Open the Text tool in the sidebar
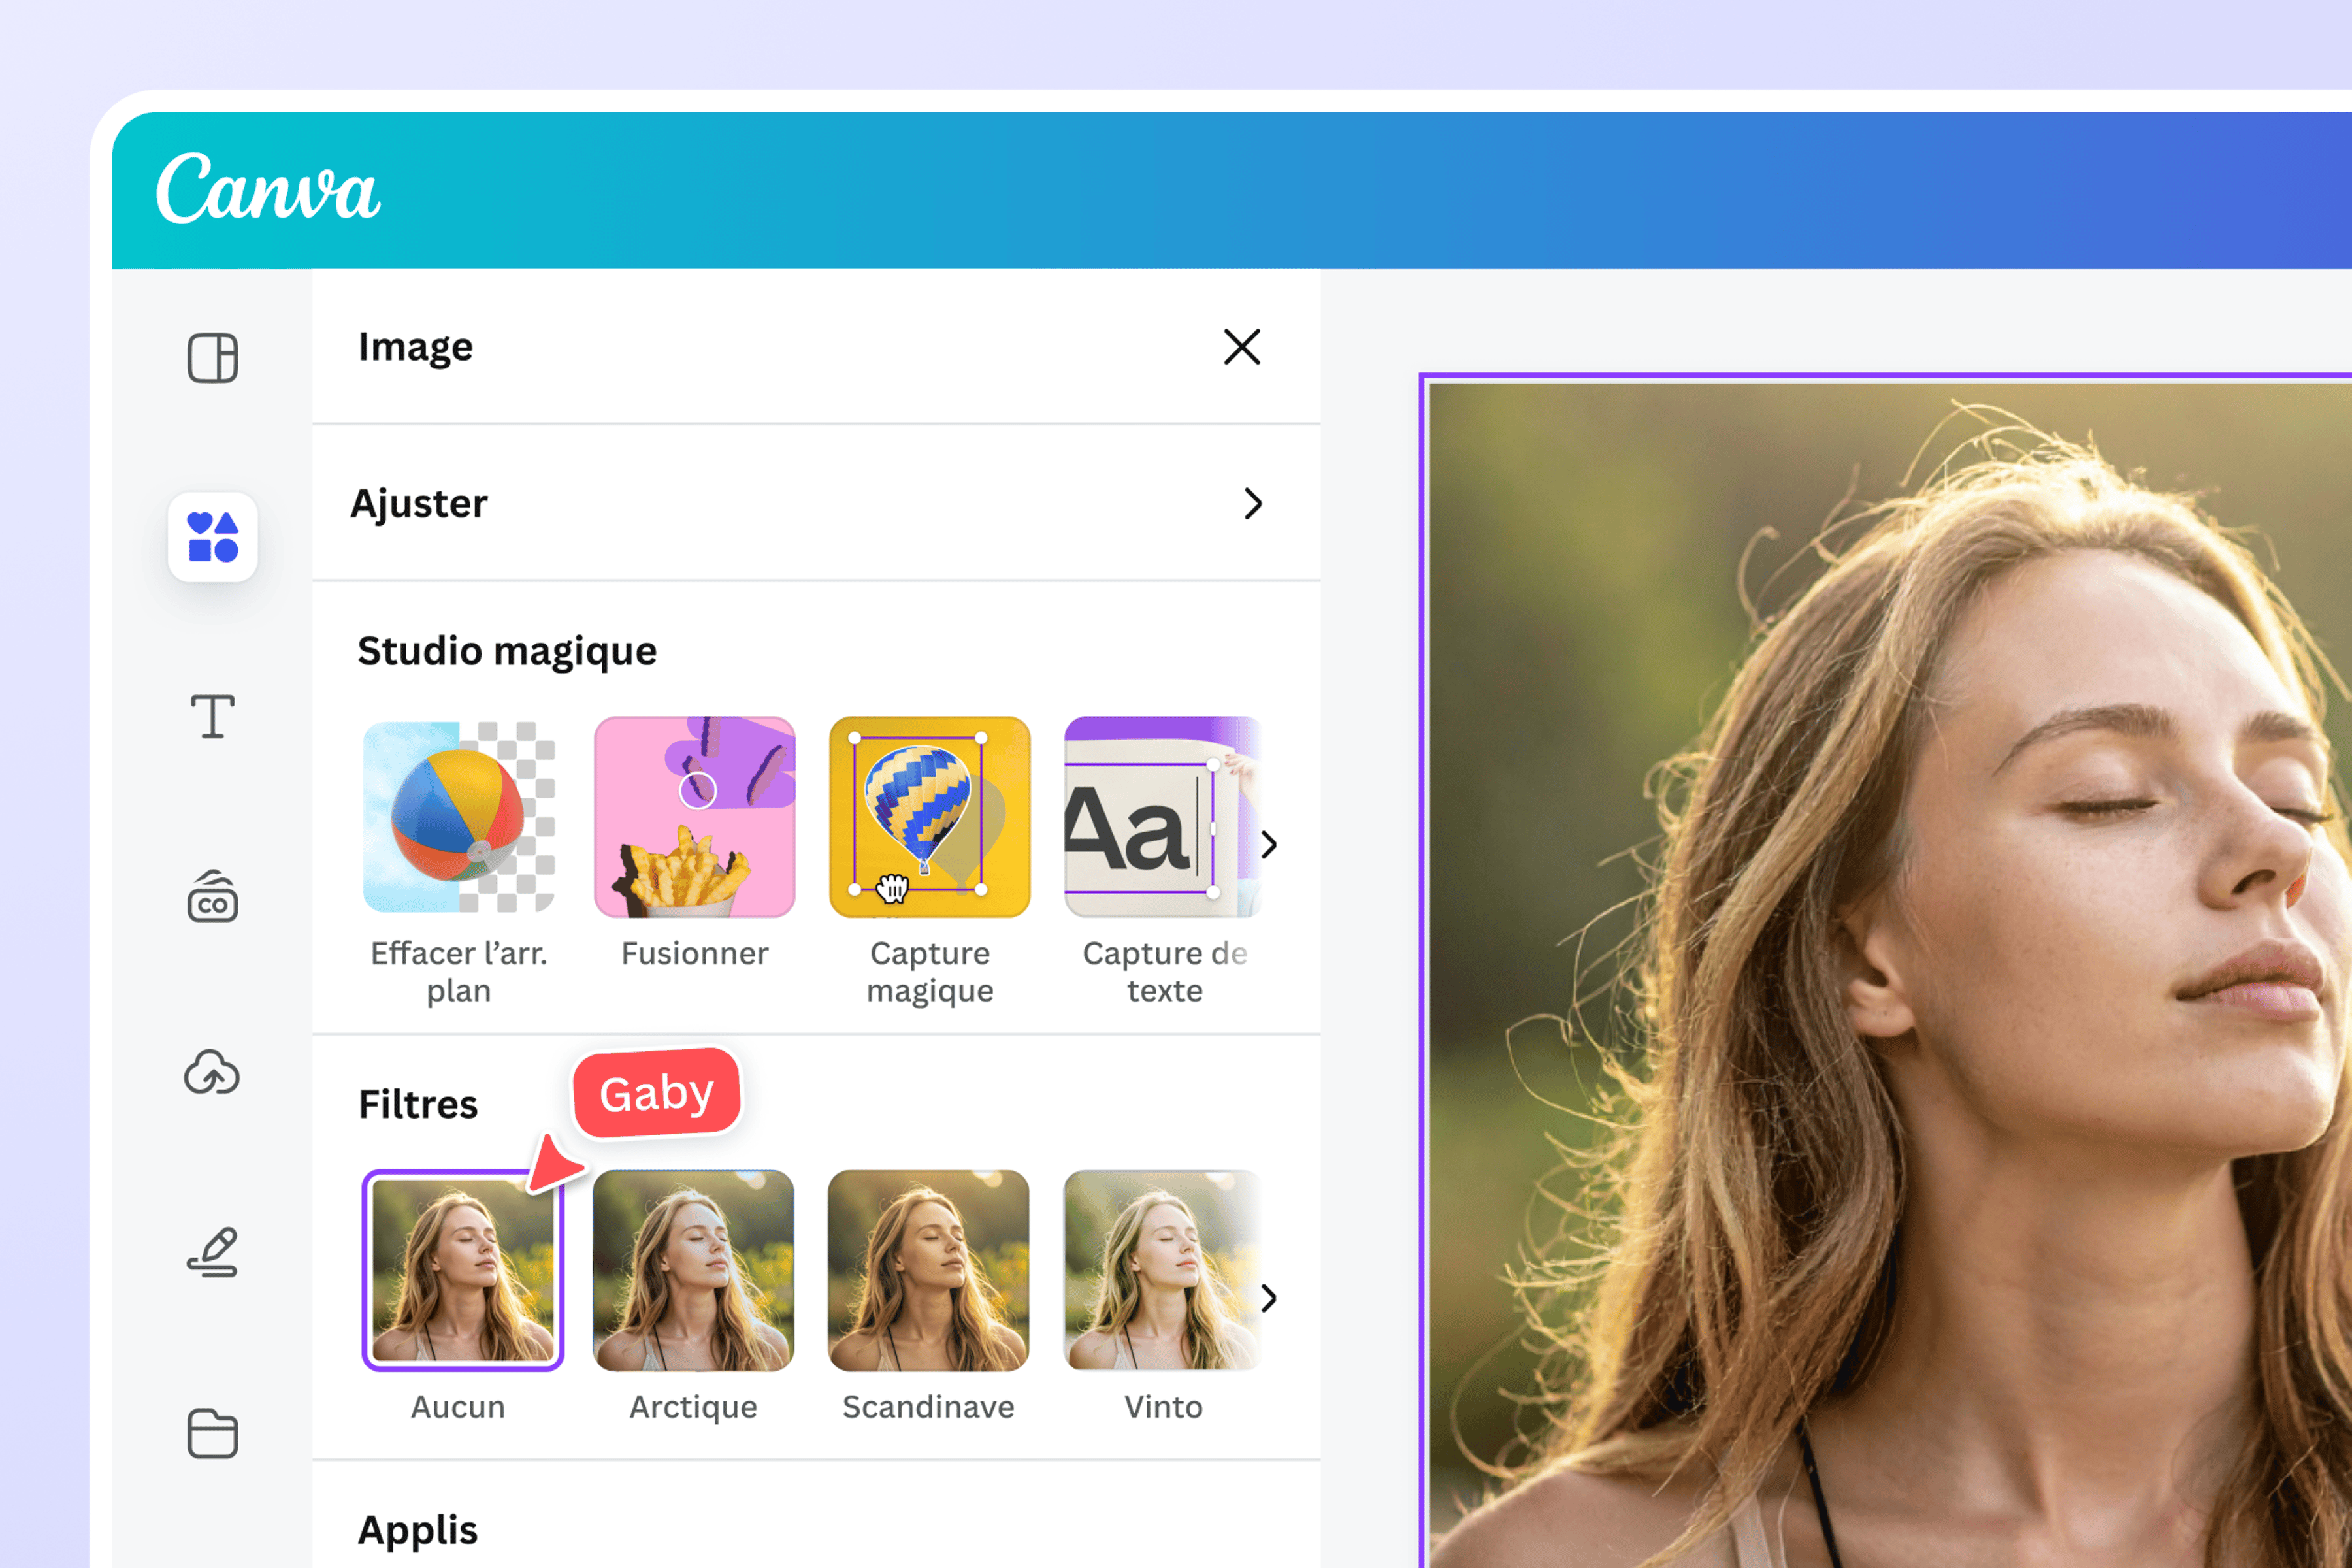Image resolution: width=2352 pixels, height=1568 pixels. click(x=212, y=716)
